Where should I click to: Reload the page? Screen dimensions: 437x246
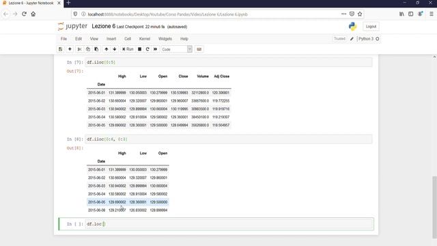(x=24, y=14)
